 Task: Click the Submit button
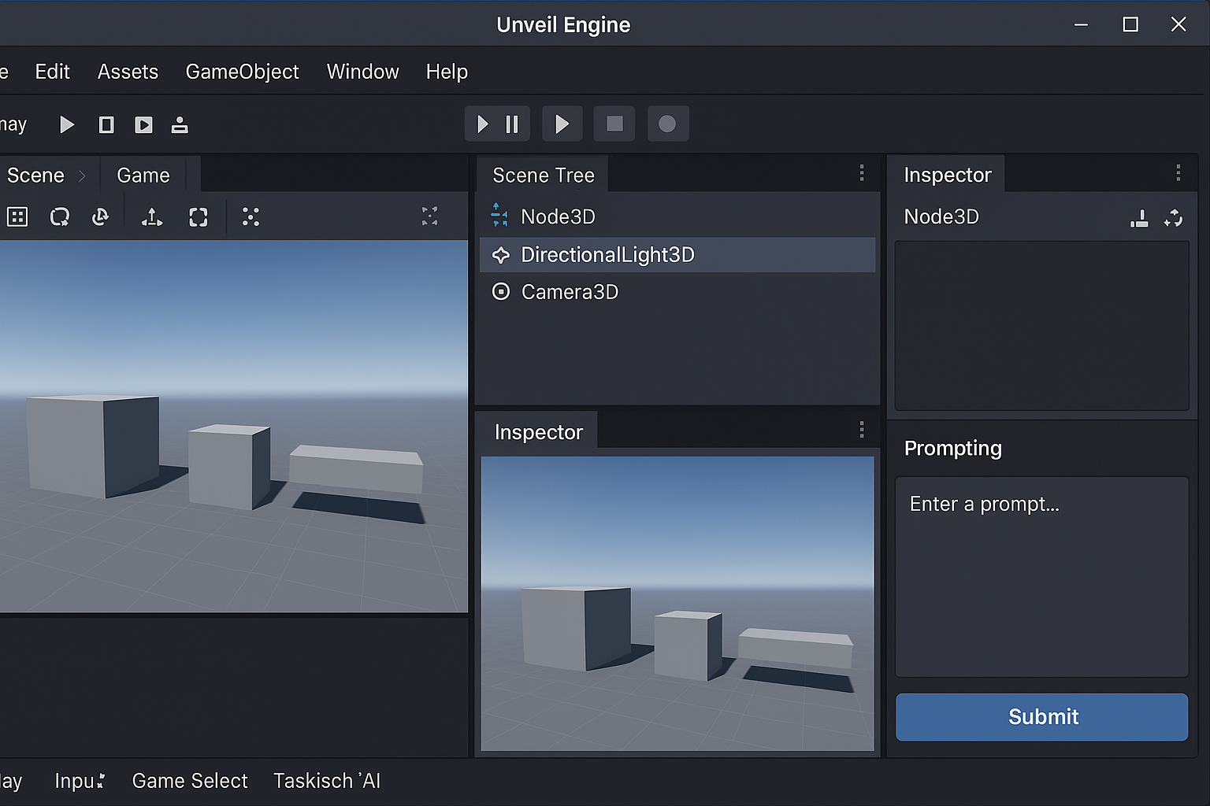click(x=1041, y=717)
